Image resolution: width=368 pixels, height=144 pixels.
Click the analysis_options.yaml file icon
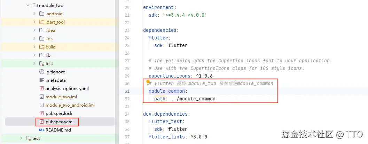(42, 89)
